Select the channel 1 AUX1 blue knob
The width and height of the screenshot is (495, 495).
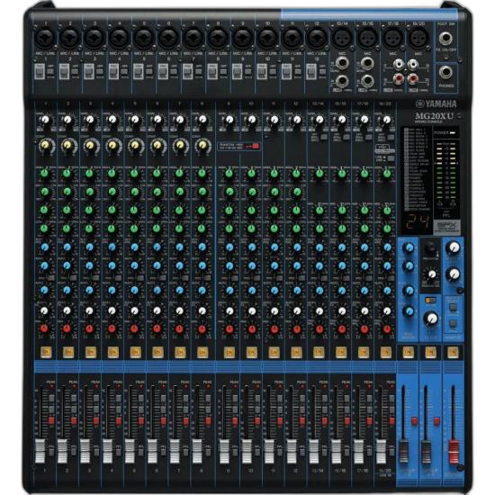(x=44, y=247)
